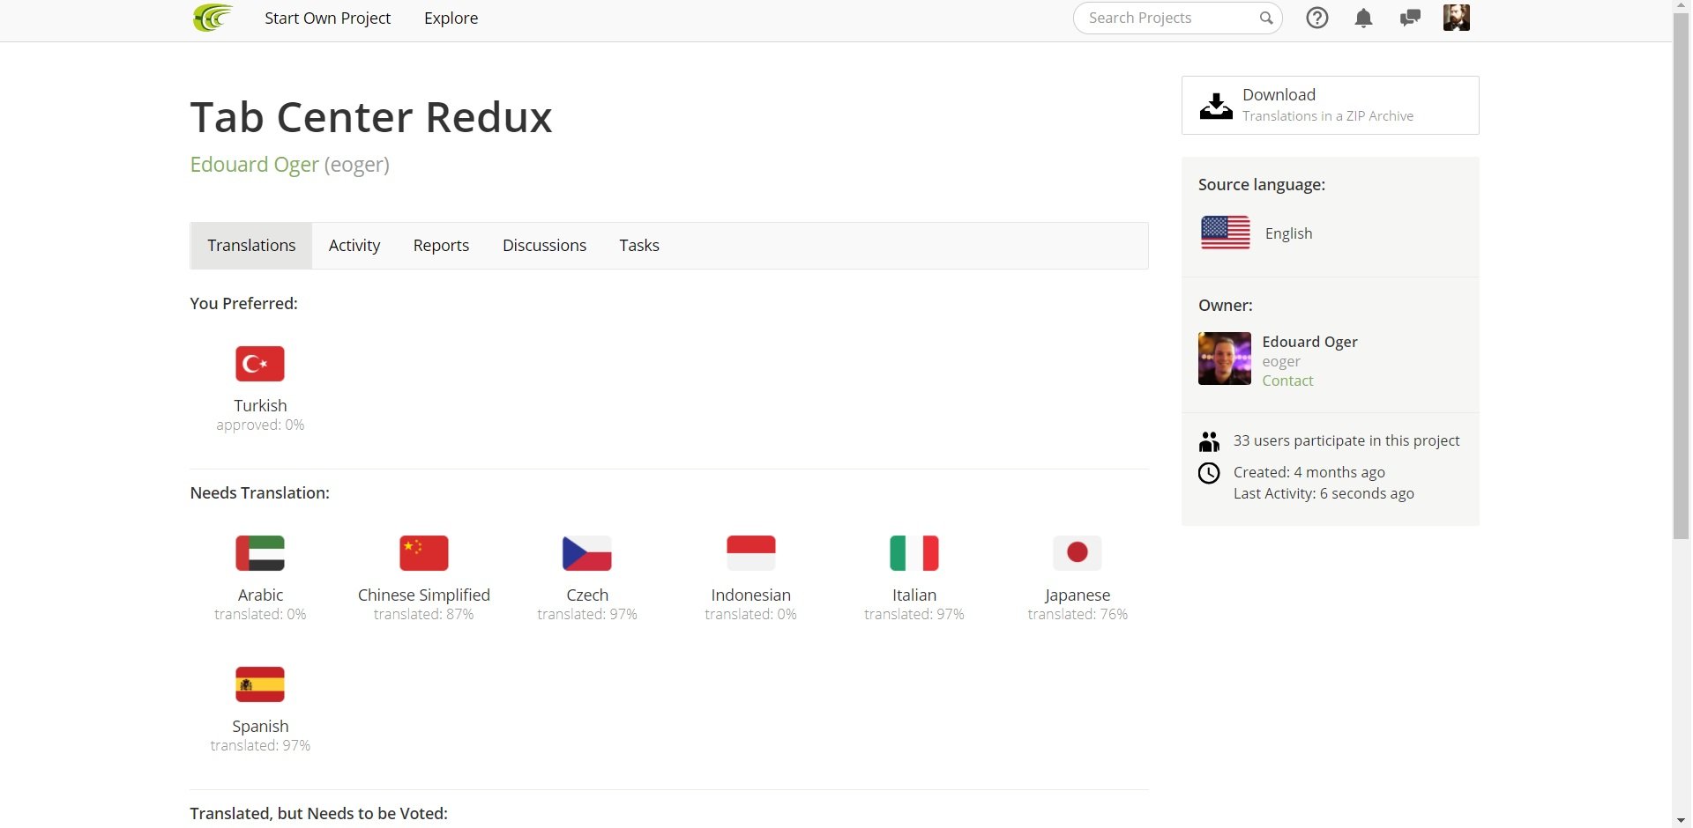
Task: Switch to the Translations tab
Action: (x=251, y=246)
